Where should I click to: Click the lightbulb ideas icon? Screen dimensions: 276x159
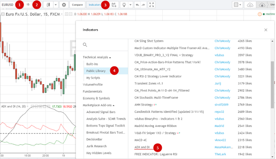124,5
